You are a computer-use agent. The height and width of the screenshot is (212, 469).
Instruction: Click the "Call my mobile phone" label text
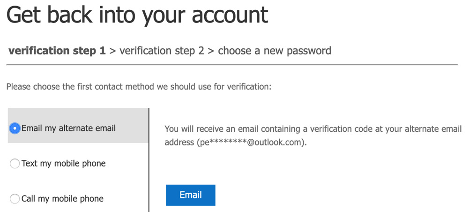tap(62, 198)
